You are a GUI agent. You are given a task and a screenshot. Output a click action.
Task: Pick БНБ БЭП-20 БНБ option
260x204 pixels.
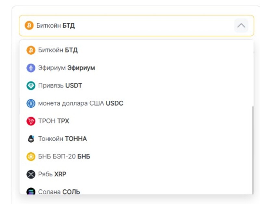pos(136,157)
